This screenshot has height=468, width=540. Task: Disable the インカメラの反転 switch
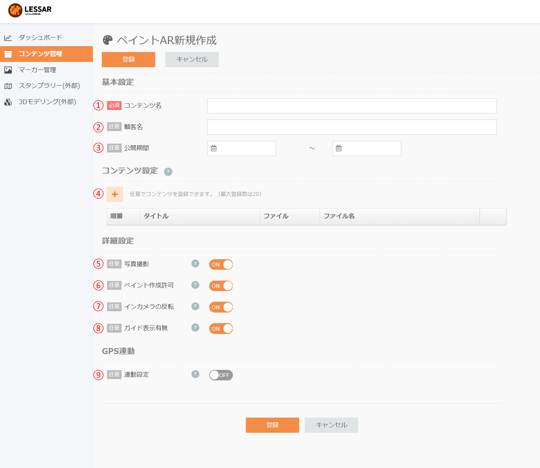point(221,307)
